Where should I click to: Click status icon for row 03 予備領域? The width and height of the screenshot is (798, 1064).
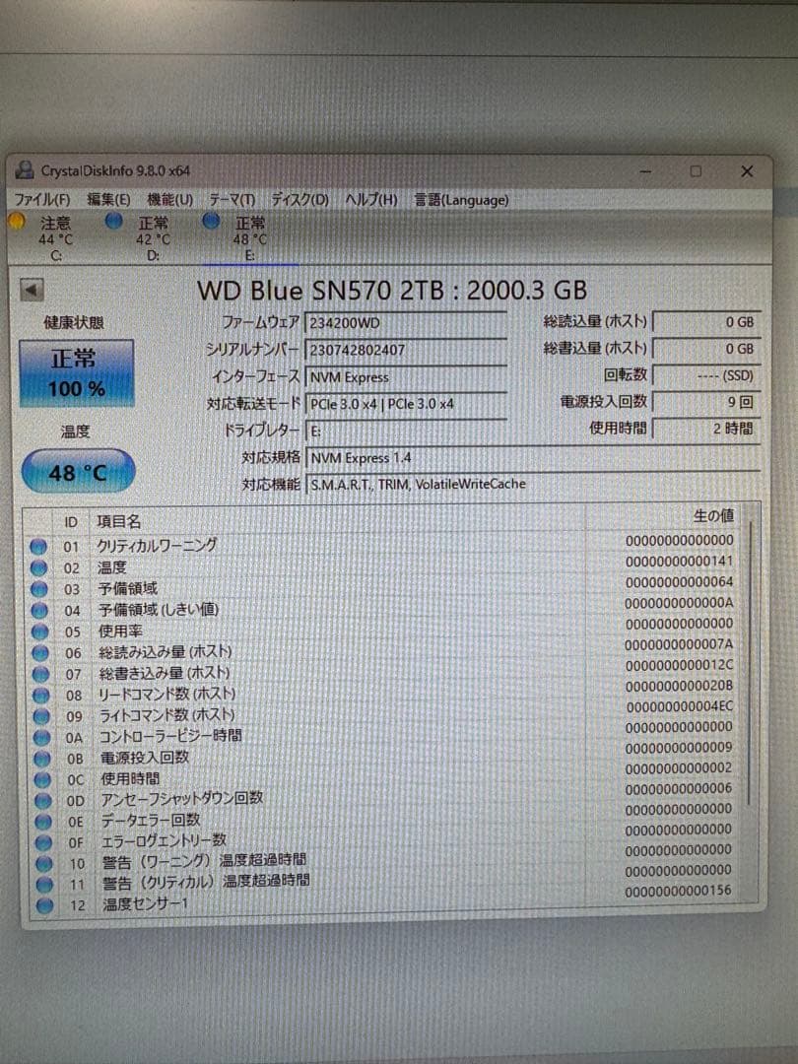40,589
